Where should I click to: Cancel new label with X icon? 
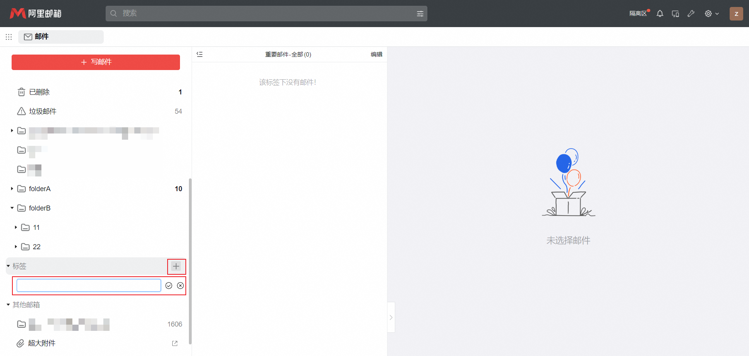click(x=180, y=286)
